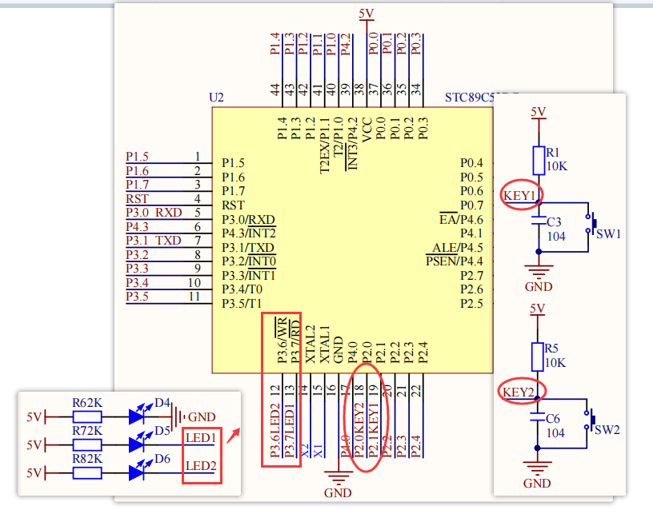Click the ground symbol below capacitor C3
Viewport: 653px width, 514px height.
[539, 272]
